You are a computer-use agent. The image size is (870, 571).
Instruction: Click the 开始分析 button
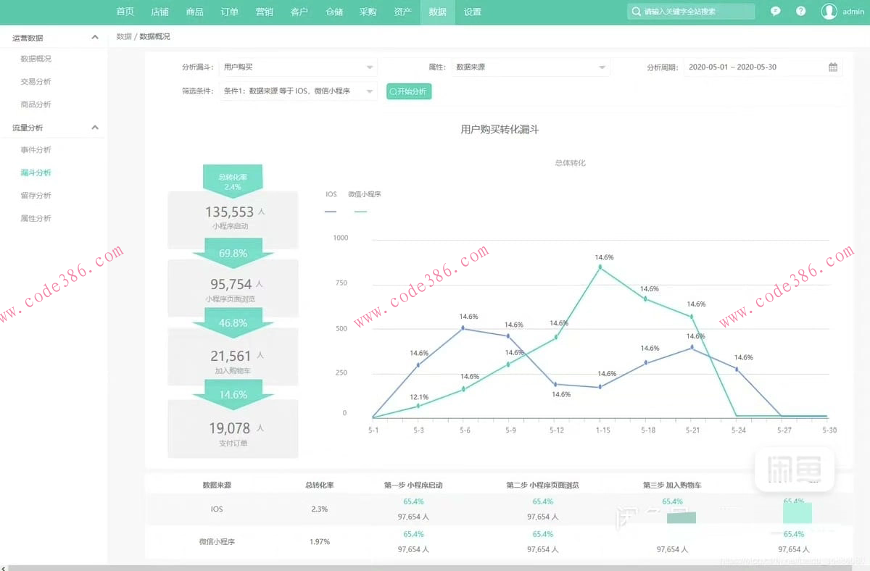(409, 91)
